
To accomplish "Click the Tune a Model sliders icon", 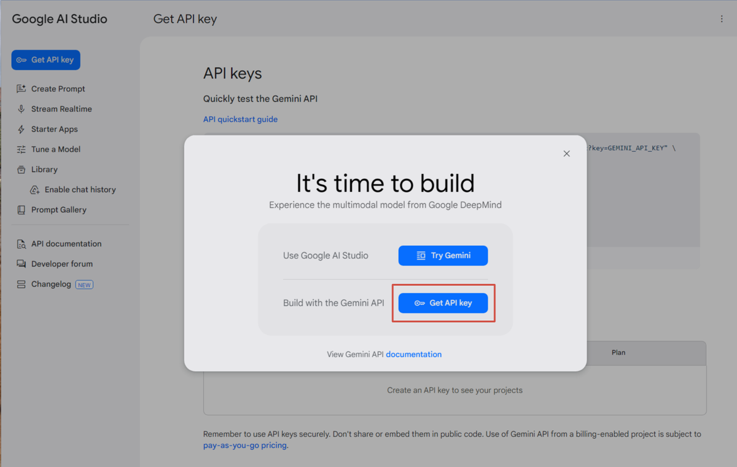I will (x=21, y=149).
